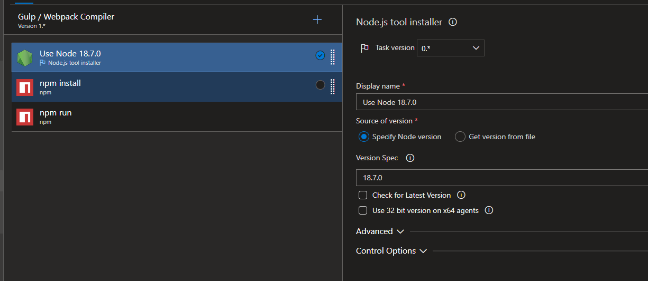
Task: Click the green Node.js icon
Action: pyautogui.click(x=25, y=57)
